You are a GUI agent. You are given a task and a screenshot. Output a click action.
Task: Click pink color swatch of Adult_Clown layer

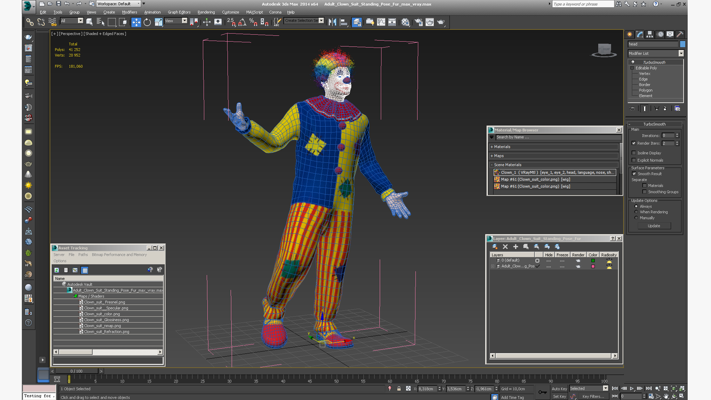[x=593, y=266]
